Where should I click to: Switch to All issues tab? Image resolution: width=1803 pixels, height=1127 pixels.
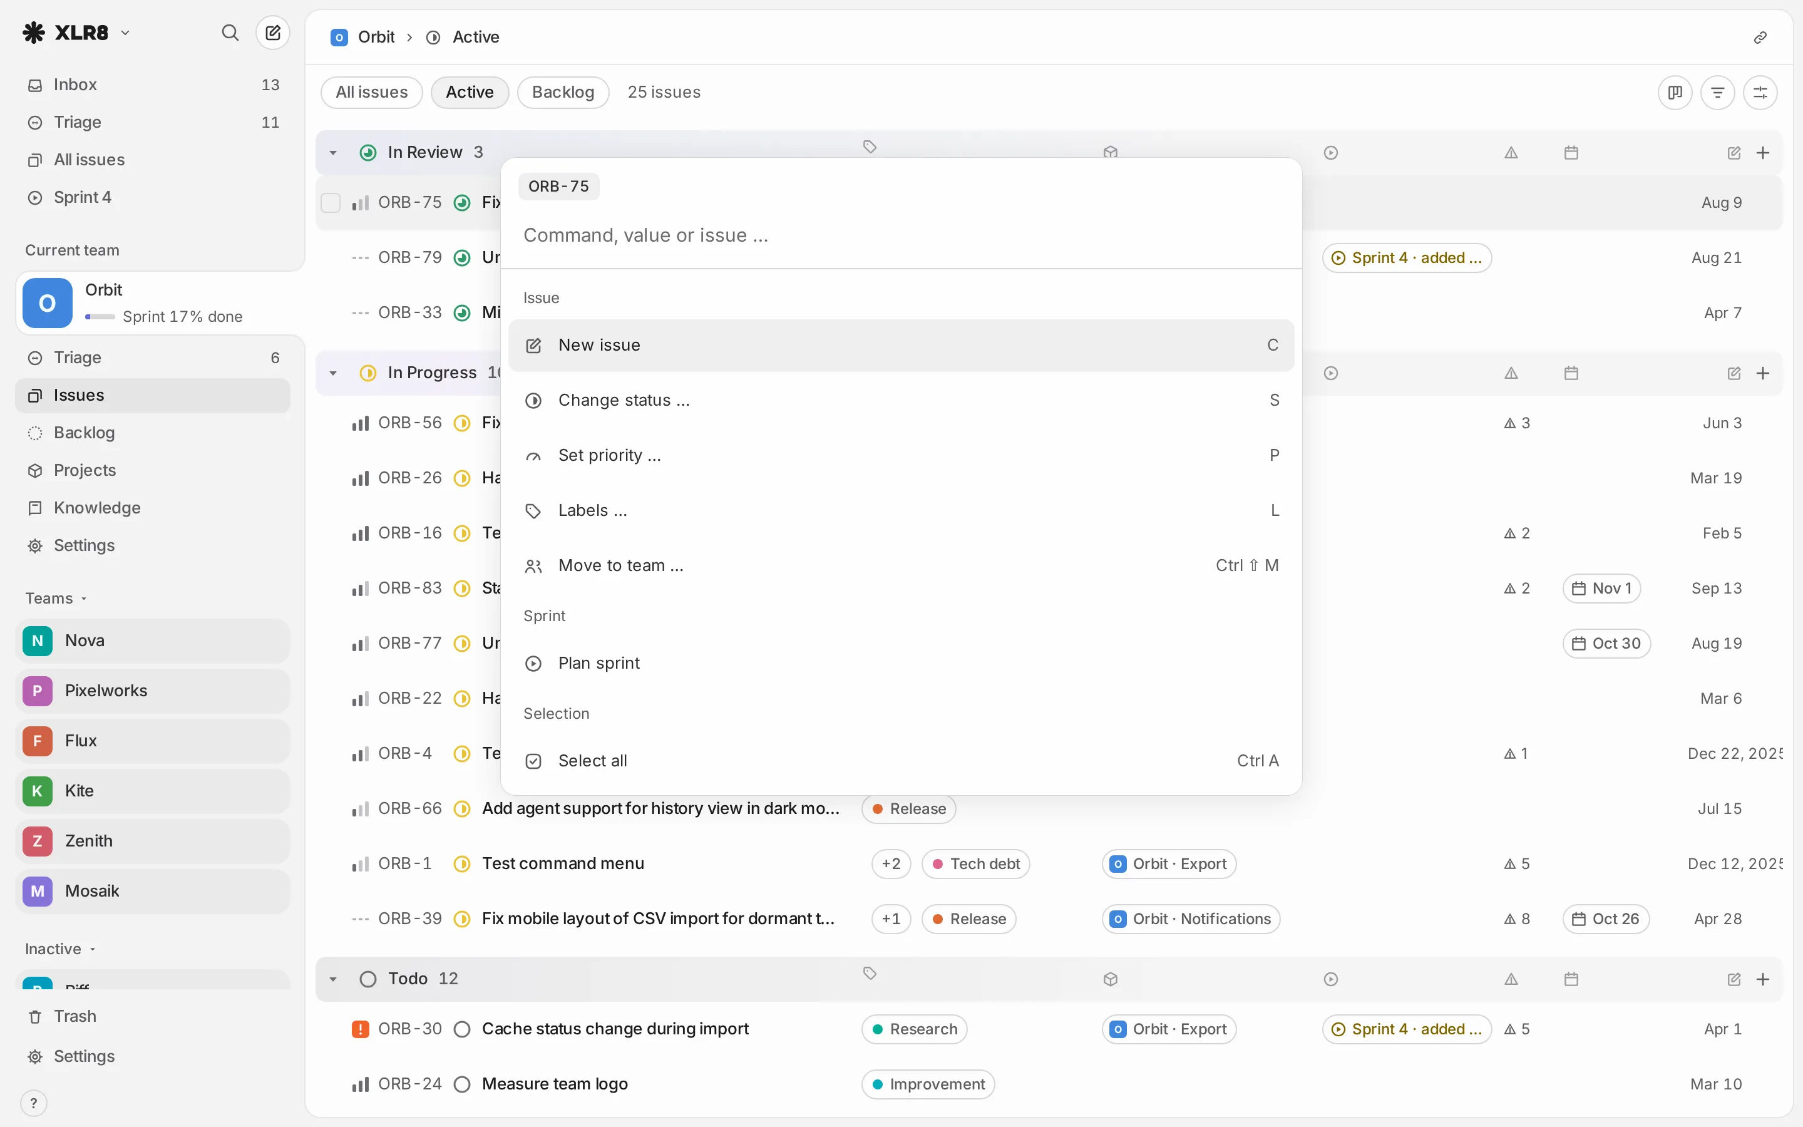click(371, 93)
